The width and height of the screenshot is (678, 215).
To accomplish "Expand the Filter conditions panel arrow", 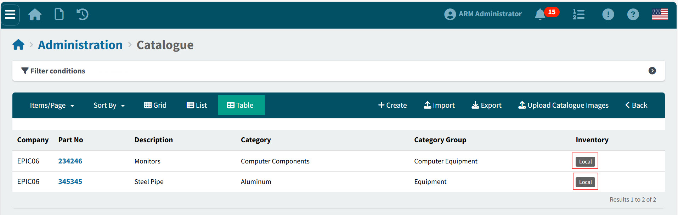I will pos(652,71).
